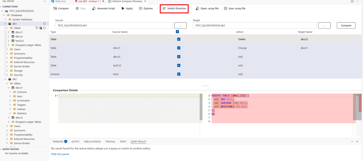Uncheck the test2.t2 Add row checkbox

coord(179,65)
